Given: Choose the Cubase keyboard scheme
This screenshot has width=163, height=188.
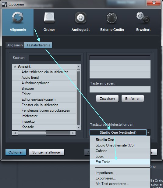Looking at the screenshot, I should [x=120, y=151].
